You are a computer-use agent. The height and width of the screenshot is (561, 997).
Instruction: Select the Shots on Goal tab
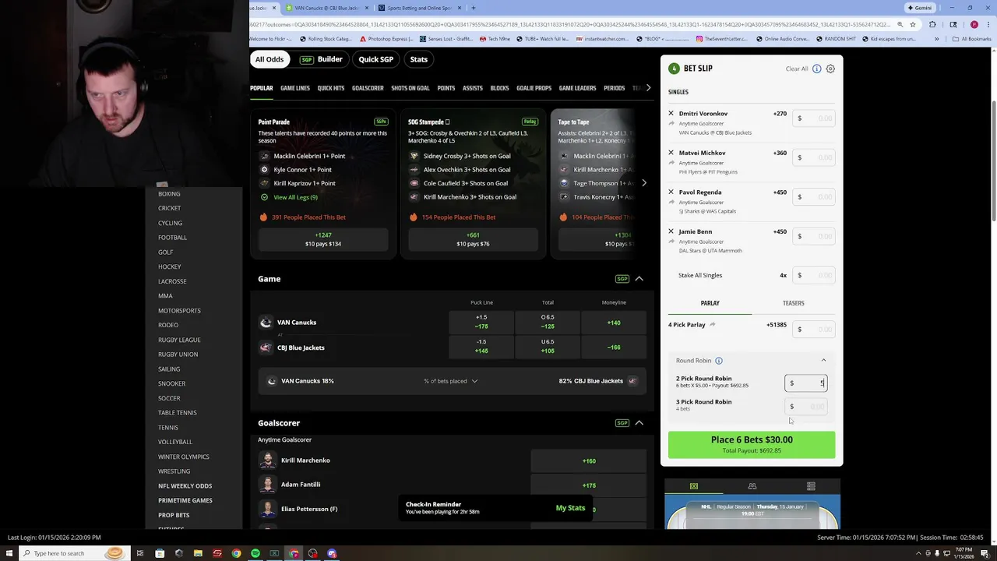point(410,88)
